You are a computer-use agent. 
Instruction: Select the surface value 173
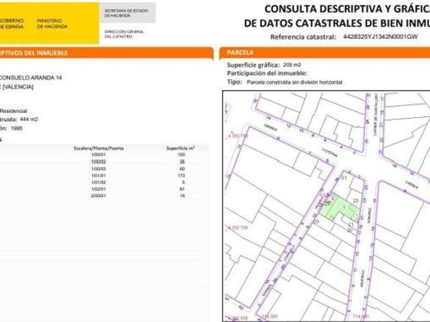click(x=181, y=175)
